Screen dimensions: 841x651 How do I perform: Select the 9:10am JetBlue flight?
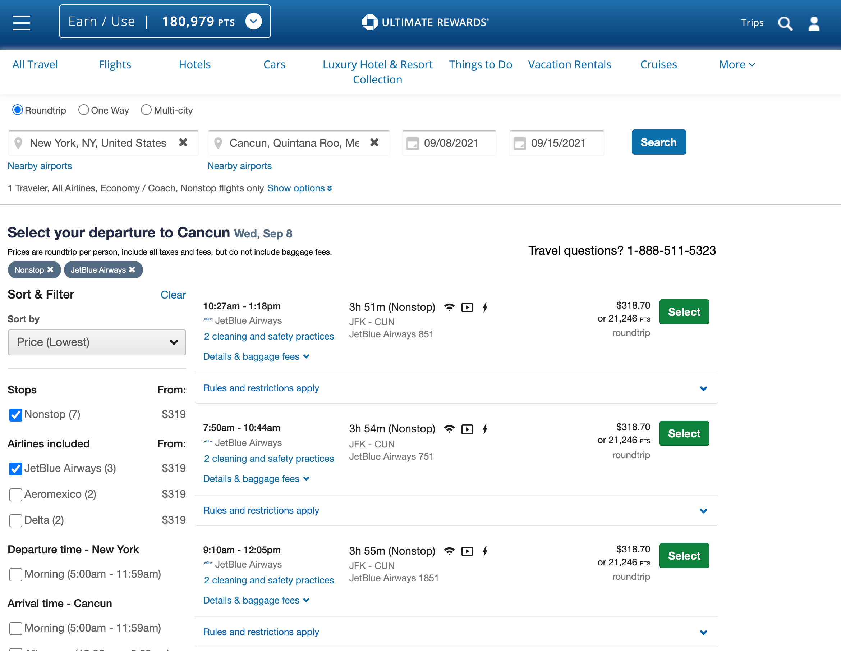(684, 555)
